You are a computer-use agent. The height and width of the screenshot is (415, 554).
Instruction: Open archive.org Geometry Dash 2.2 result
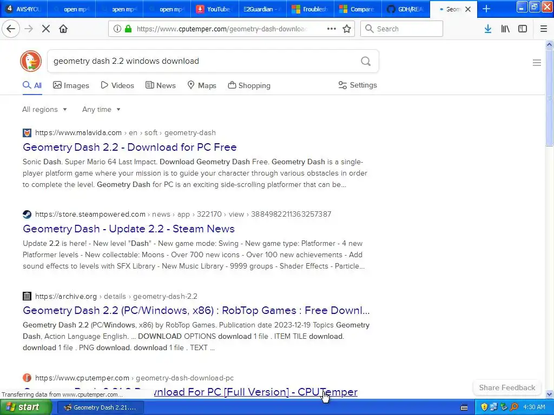click(x=196, y=311)
